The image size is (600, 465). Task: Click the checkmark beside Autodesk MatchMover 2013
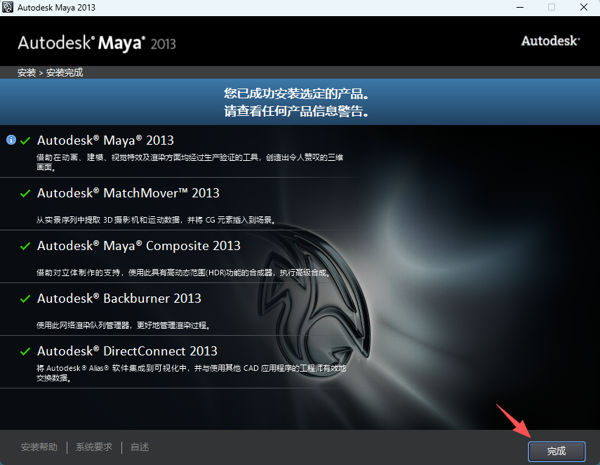click(x=26, y=192)
